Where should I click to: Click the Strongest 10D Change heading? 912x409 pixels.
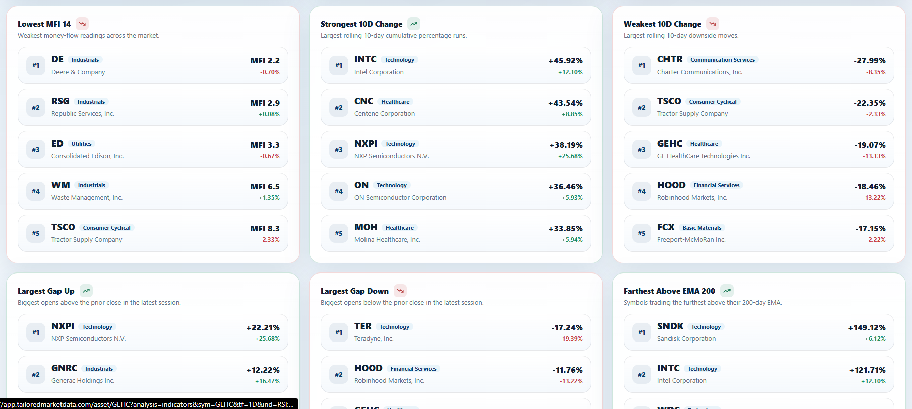tap(361, 24)
